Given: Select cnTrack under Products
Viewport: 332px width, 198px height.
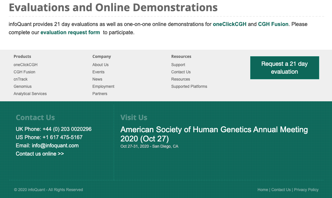Looking at the screenshot, I should pos(20,79).
